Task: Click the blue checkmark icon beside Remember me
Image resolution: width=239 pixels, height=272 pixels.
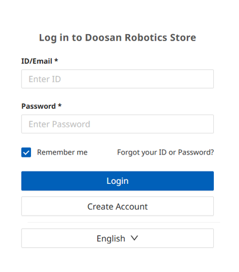Action: click(x=26, y=152)
